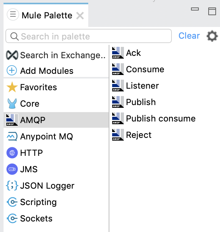Maximize the palette view panel
Screen dimensions: 220x232
[x=212, y=11]
